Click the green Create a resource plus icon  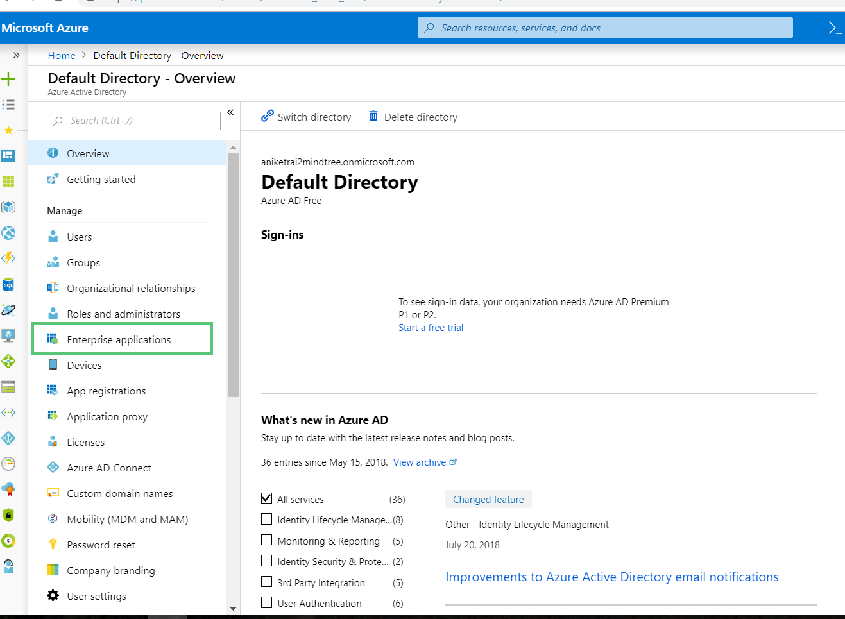tap(8, 79)
